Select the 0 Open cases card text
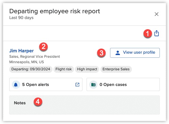169x124 pixels. [113, 85]
